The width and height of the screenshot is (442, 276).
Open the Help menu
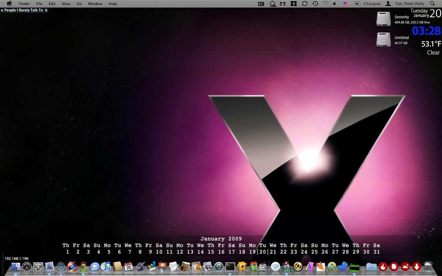[x=113, y=4]
